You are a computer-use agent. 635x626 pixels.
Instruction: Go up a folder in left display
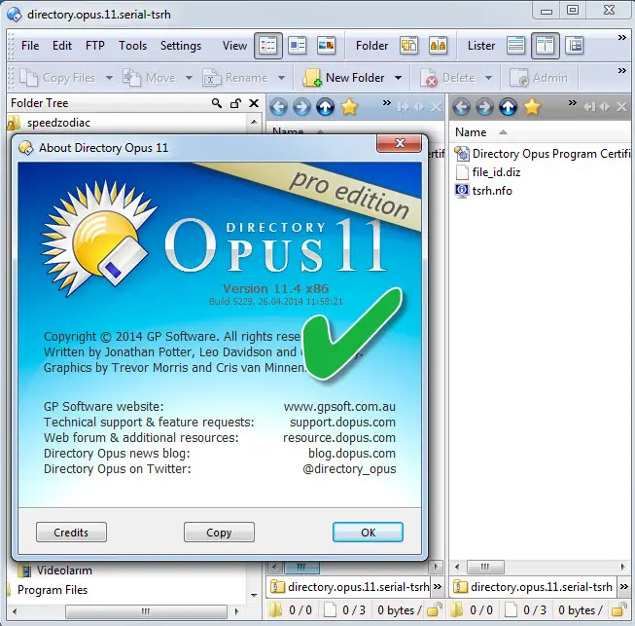click(x=325, y=107)
